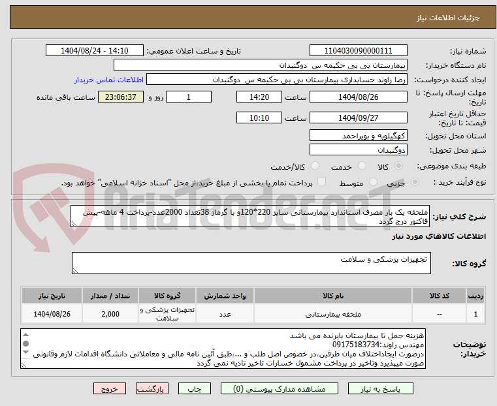497x406 pixels.
Task: Click the نام کالا column header
Action: [333, 296]
